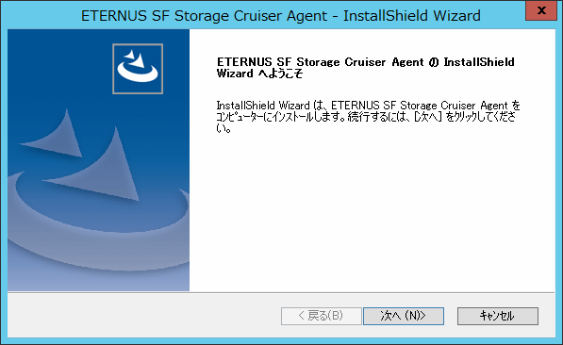Go back with the 戻る(B) button
The width and height of the screenshot is (563, 345).
pos(321,316)
